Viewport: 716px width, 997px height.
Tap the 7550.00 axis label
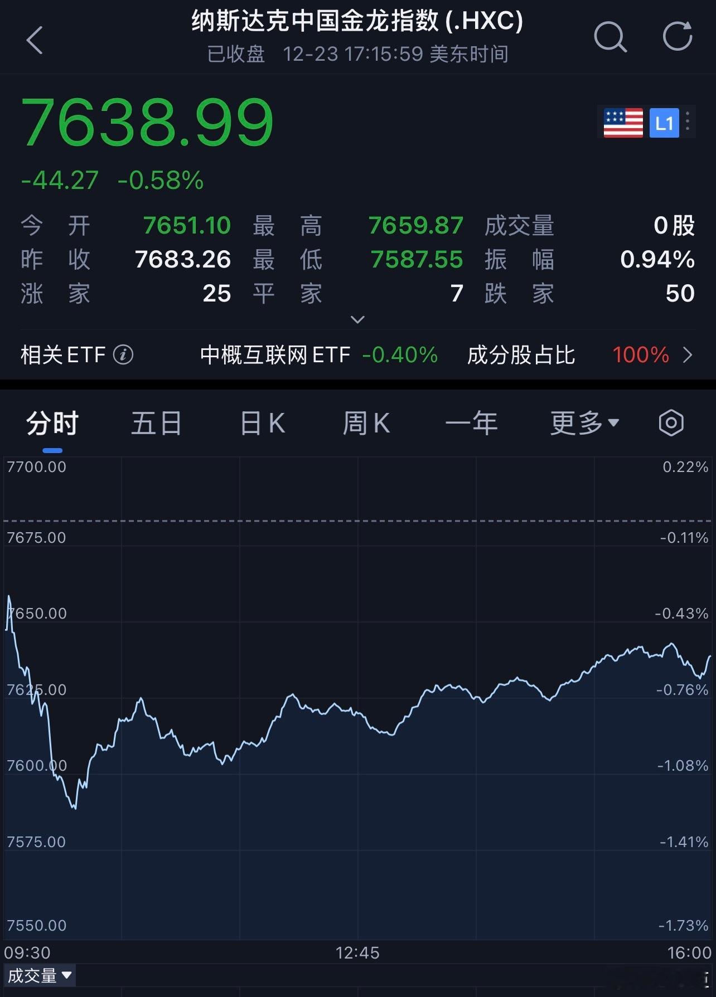click(36, 926)
